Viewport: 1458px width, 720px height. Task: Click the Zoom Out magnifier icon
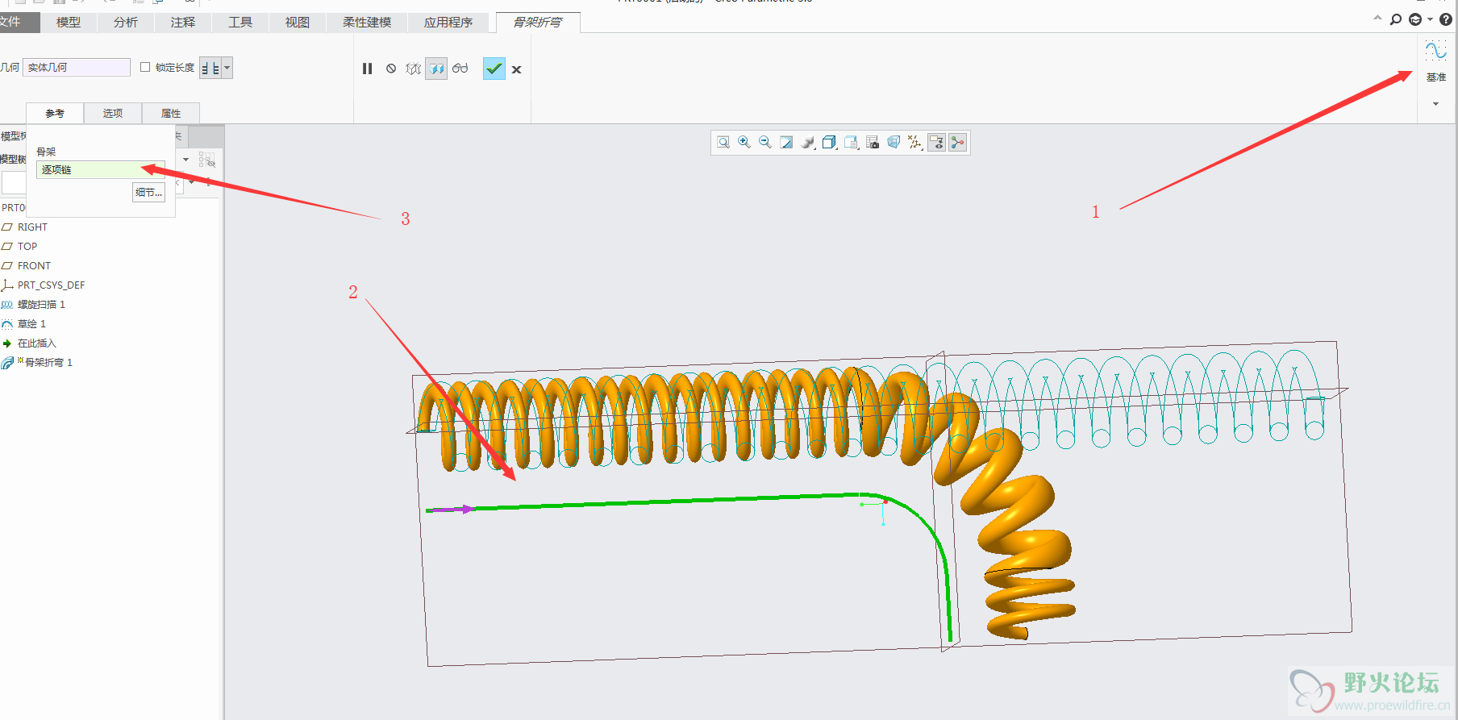coord(765,143)
